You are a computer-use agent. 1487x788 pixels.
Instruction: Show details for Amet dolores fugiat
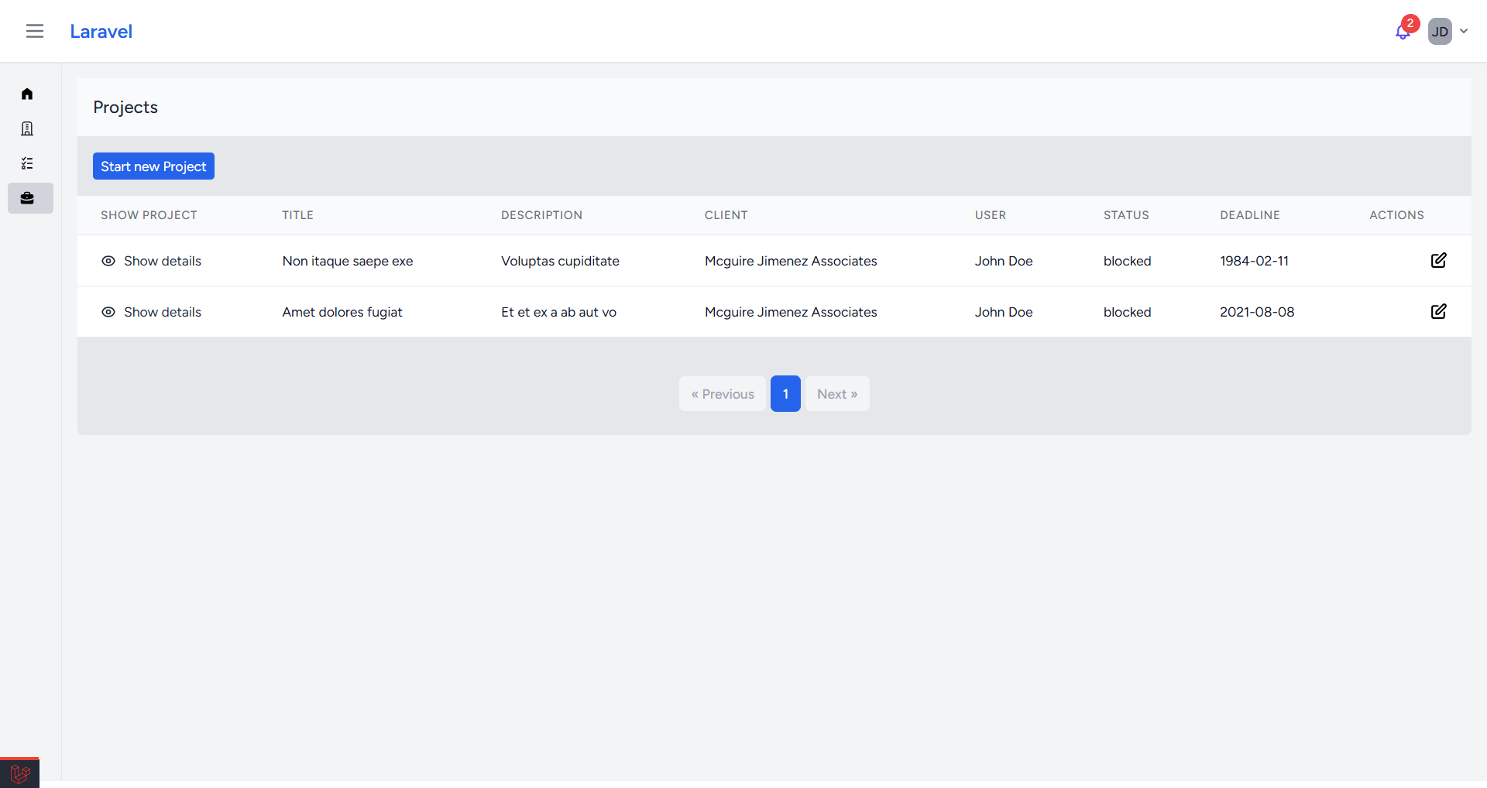point(151,312)
